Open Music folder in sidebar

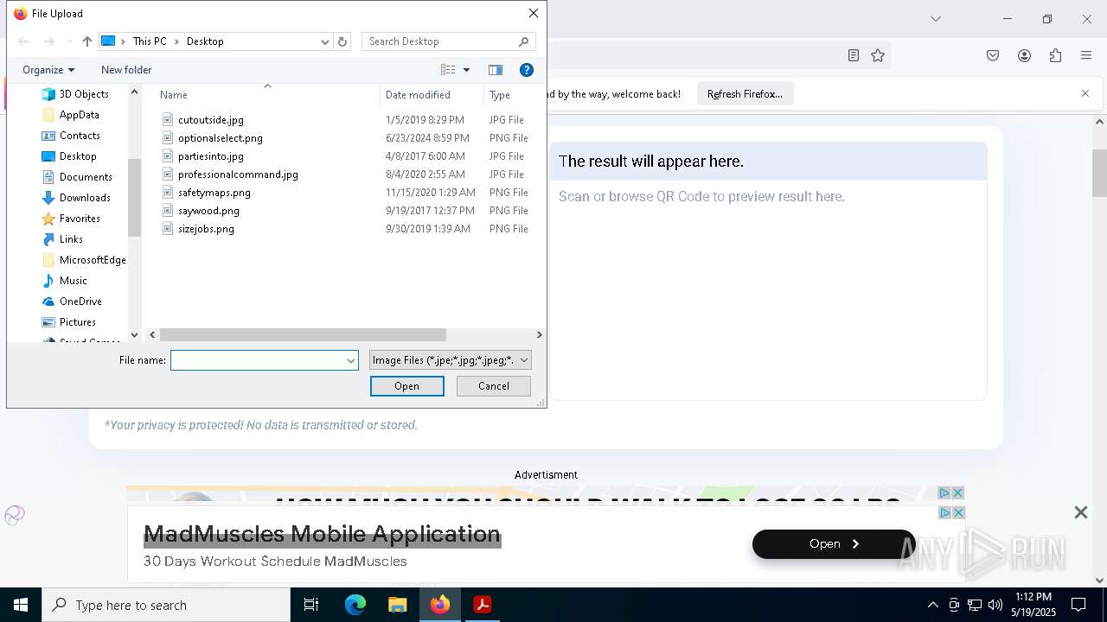[73, 281]
